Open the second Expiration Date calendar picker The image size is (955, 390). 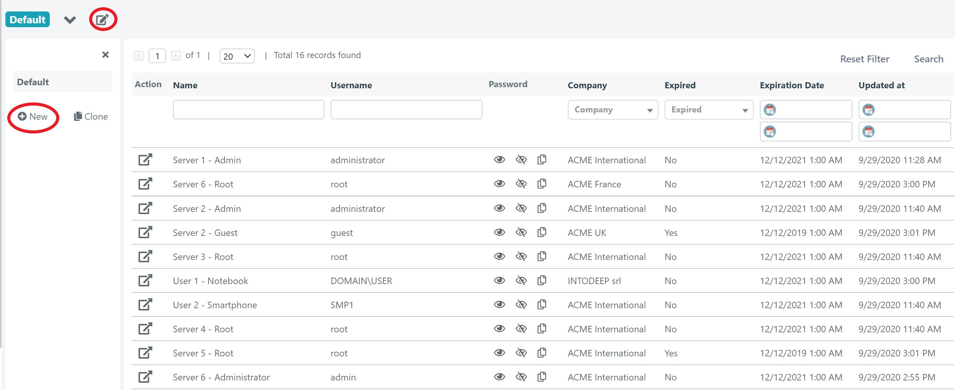pos(770,132)
